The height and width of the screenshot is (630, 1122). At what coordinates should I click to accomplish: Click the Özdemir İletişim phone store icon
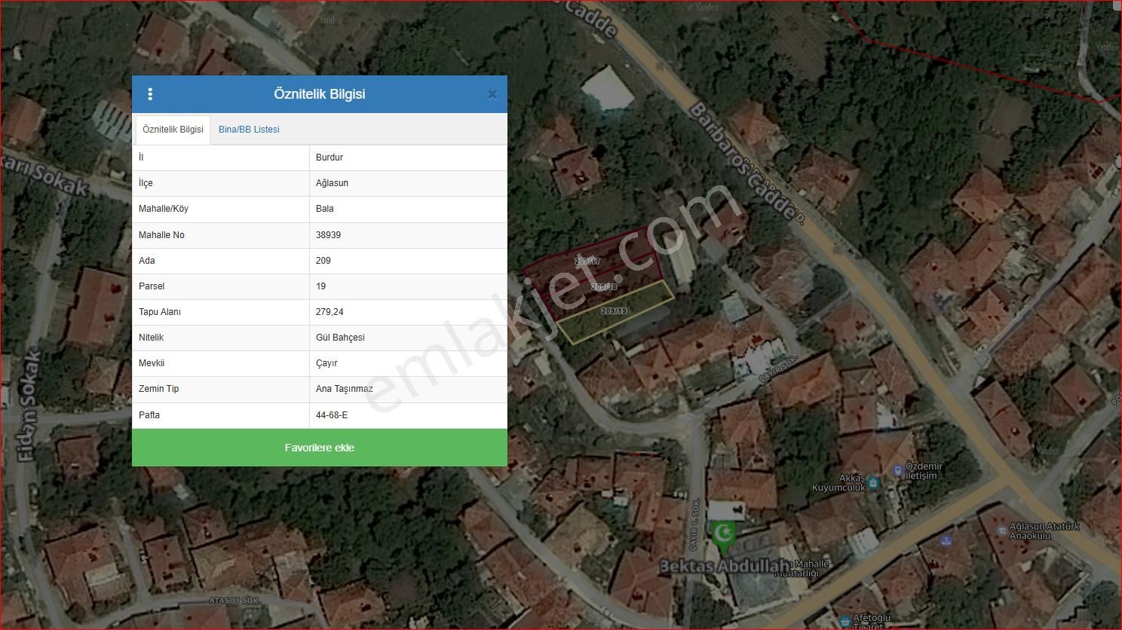(897, 471)
